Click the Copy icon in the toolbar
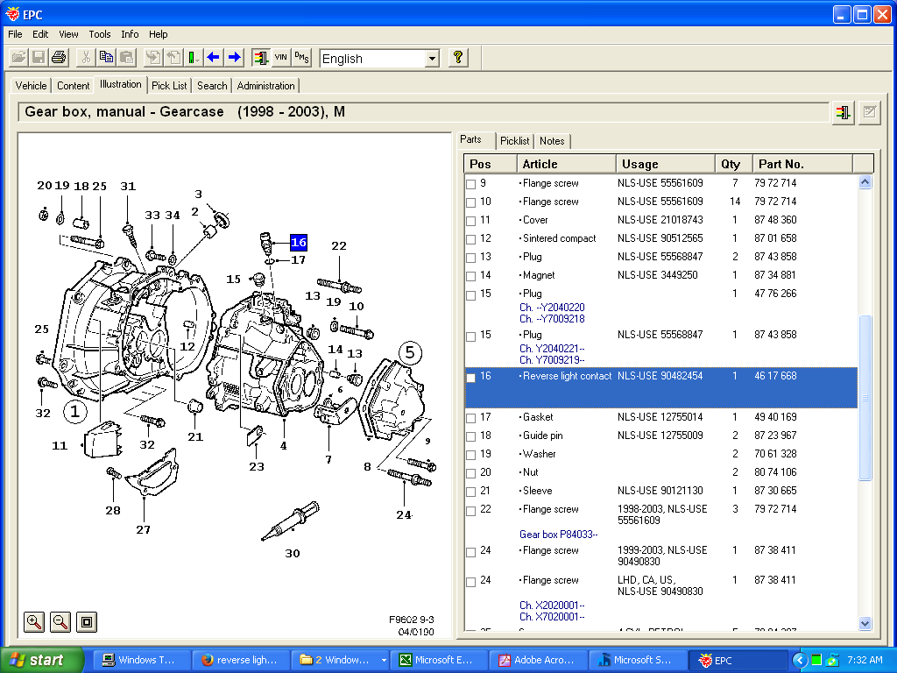 [105, 56]
